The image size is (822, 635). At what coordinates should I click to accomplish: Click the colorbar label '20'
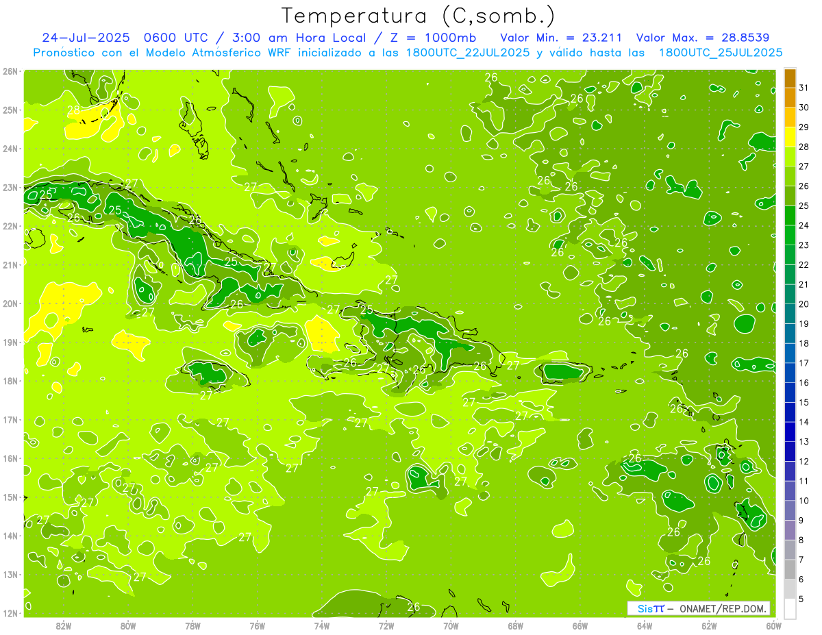tap(804, 304)
